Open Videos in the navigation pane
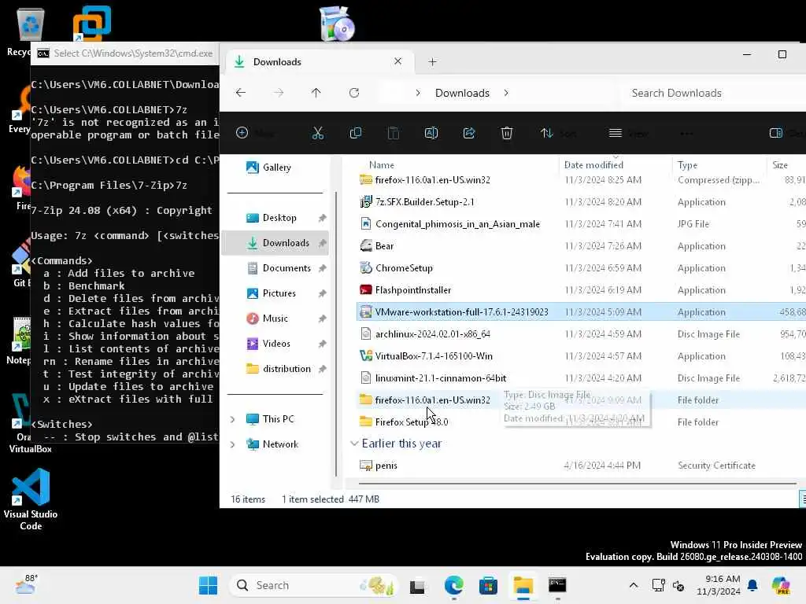The width and height of the screenshot is (806, 604). tap(276, 344)
